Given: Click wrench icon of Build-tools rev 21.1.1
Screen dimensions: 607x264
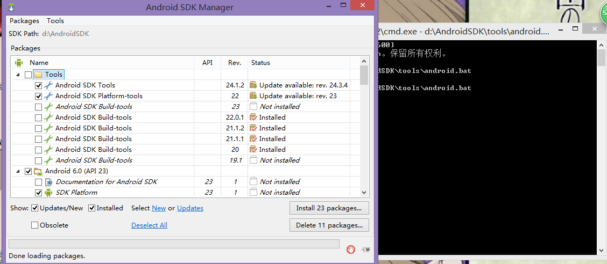Looking at the screenshot, I should click(x=48, y=138).
